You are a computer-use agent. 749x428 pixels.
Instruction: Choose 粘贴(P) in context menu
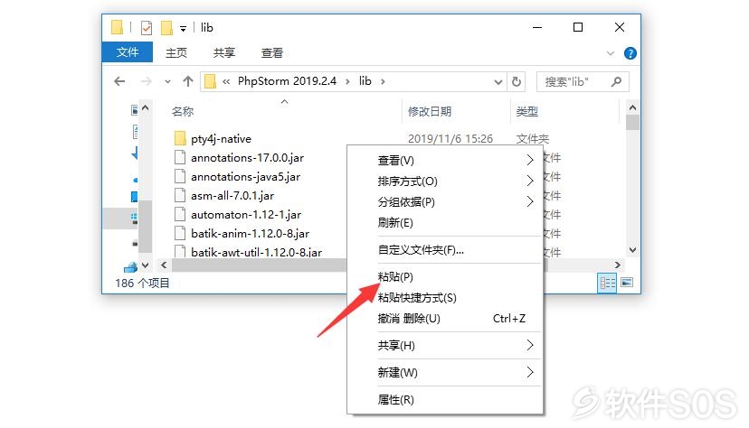point(445,277)
